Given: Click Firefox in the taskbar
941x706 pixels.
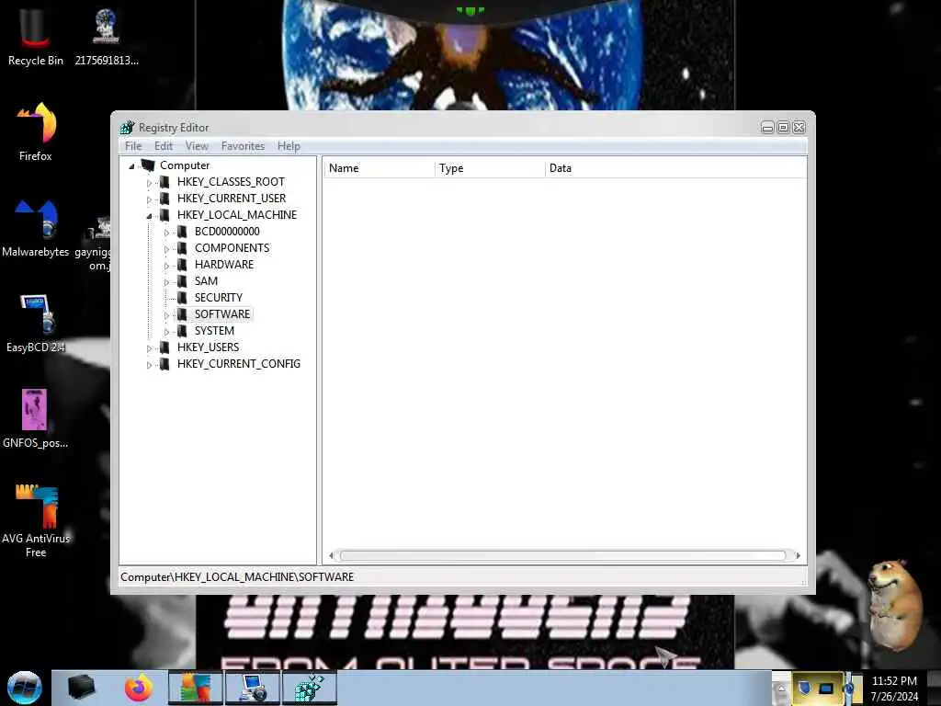Looking at the screenshot, I should pyautogui.click(x=138, y=688).
